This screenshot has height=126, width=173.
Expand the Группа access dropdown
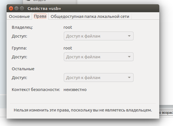coord(98,57)
